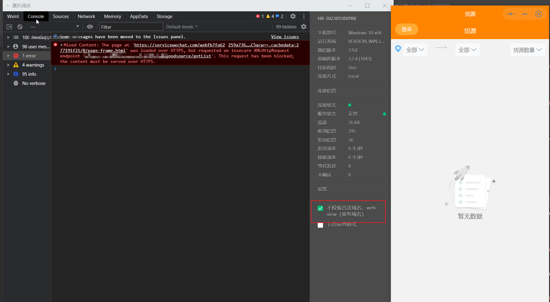This screenshot has height=302, width=550.
Task: Click the 登录 login button
Action: point(406,29)
